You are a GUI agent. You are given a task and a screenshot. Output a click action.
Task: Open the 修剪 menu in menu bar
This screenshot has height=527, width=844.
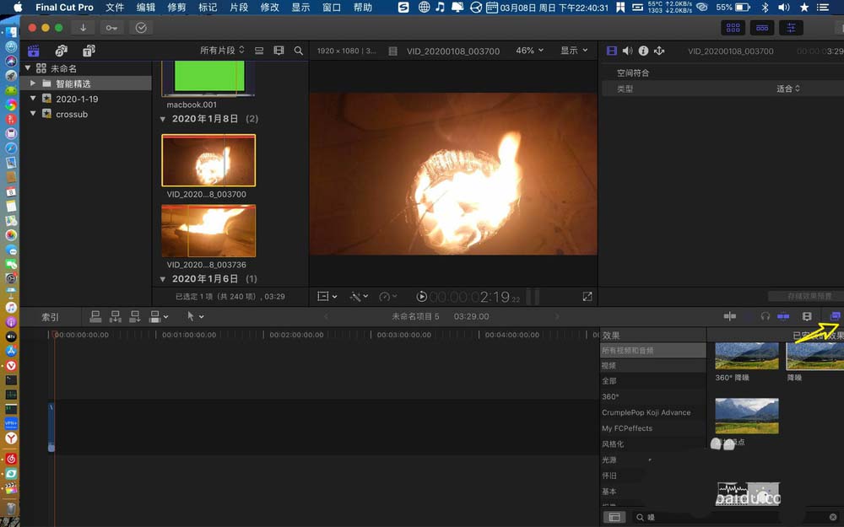[x=176, y=8]
